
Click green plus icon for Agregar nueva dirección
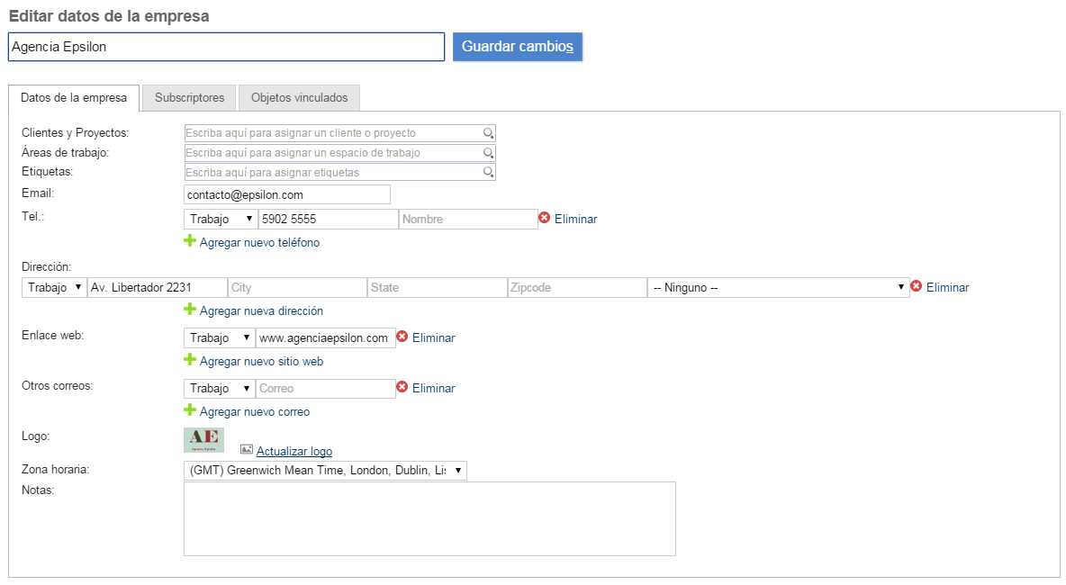pyautogui.click(x=190, y=310)
